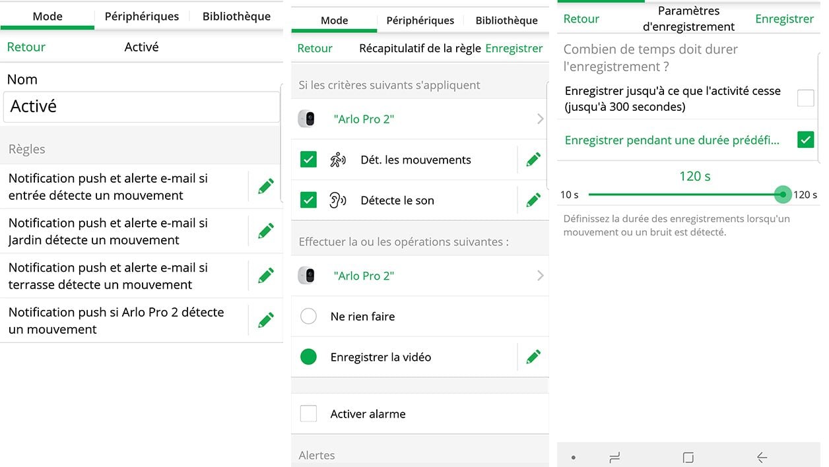Edit the entrée motion notification rule pencil
Image resolution: width=829 pixels, height=467 pixels.
[266, 186]
